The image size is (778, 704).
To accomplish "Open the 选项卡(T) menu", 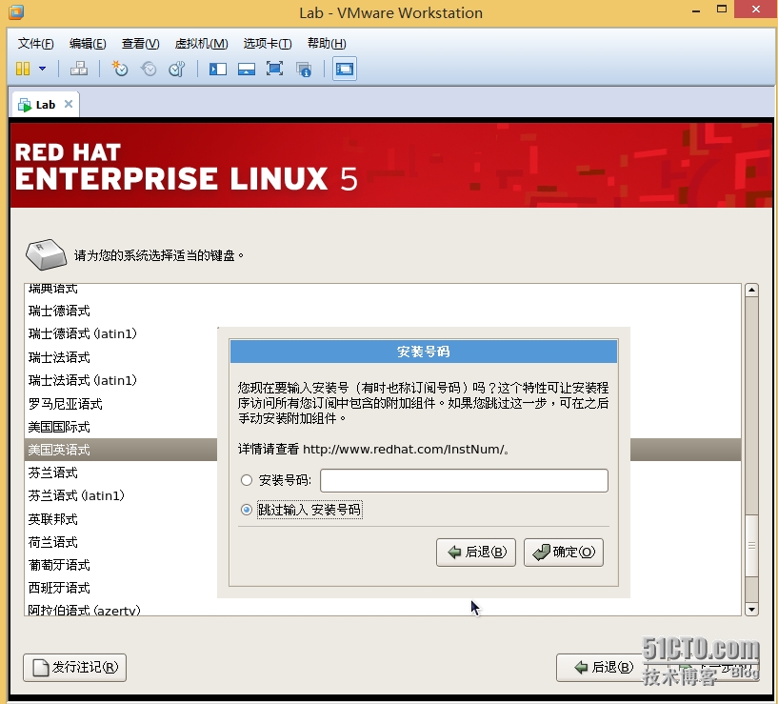I will [x=268, y=44].
